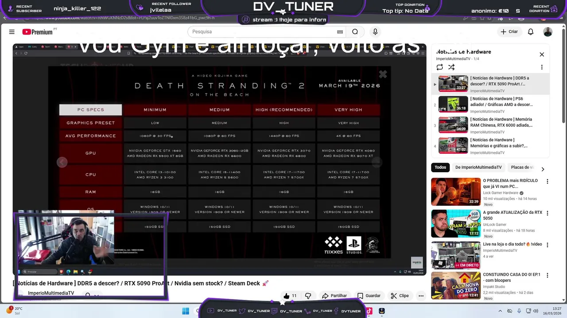567x318 pixels.
Task: Open options for RTX 5050 video
Action: (x=548, y=213)
